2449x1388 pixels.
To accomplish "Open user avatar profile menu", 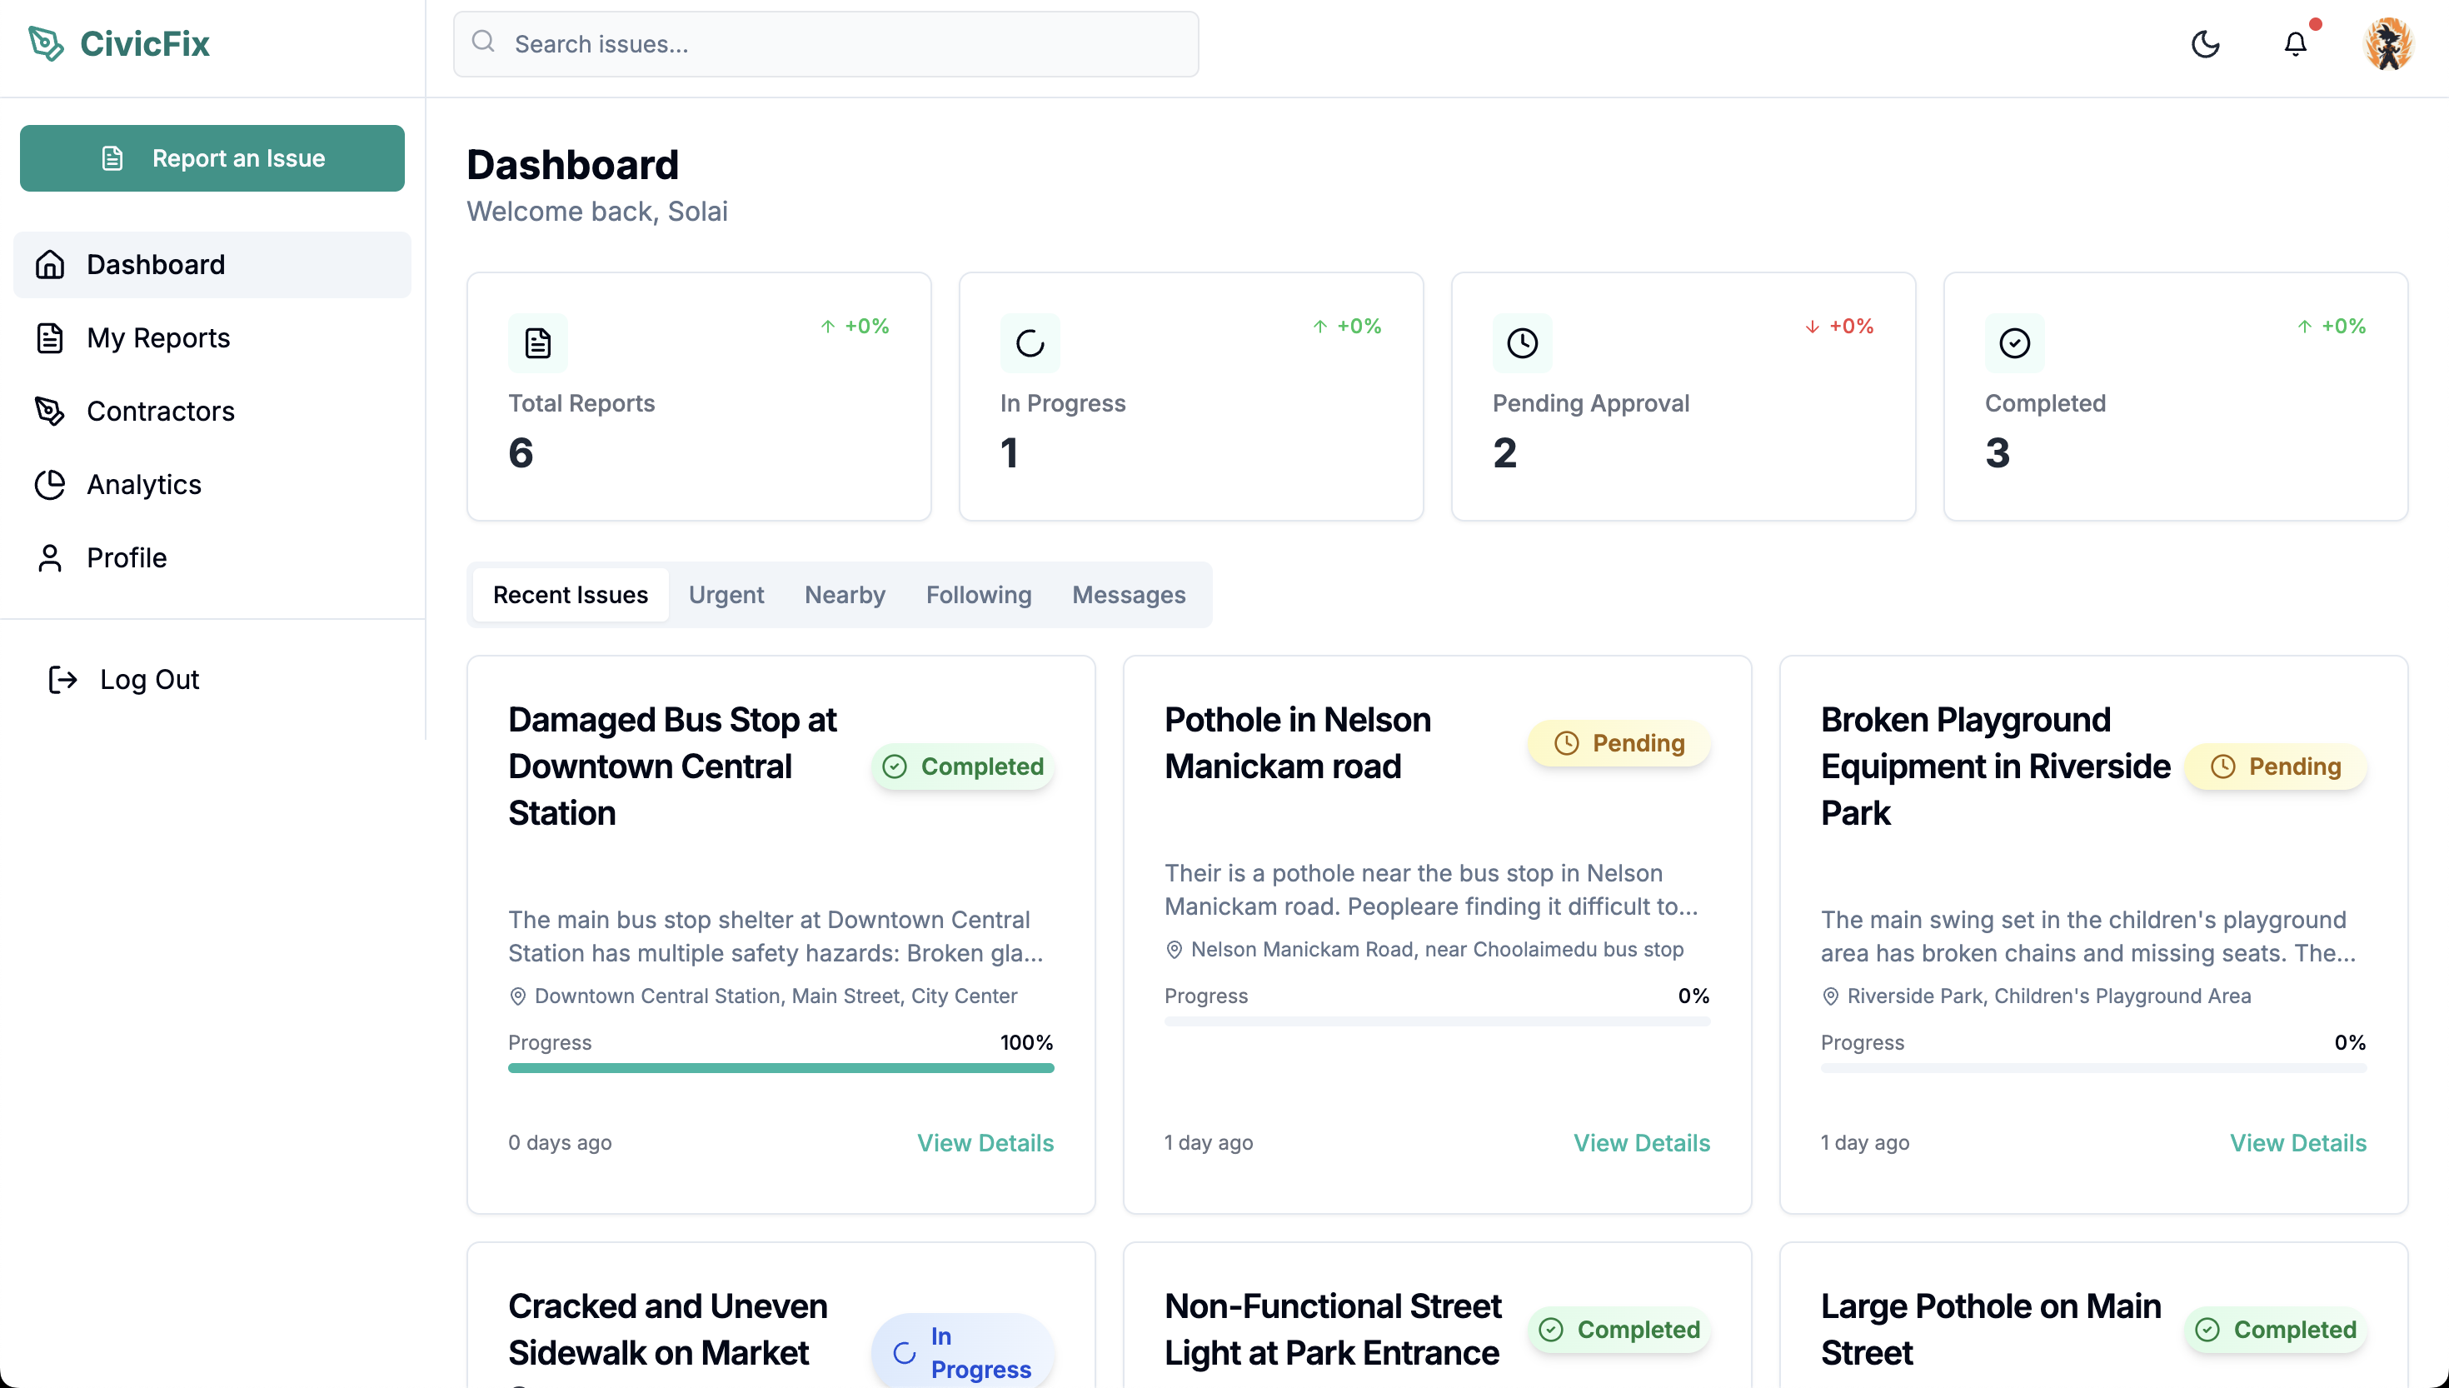I will click(x=2388, y=44).
